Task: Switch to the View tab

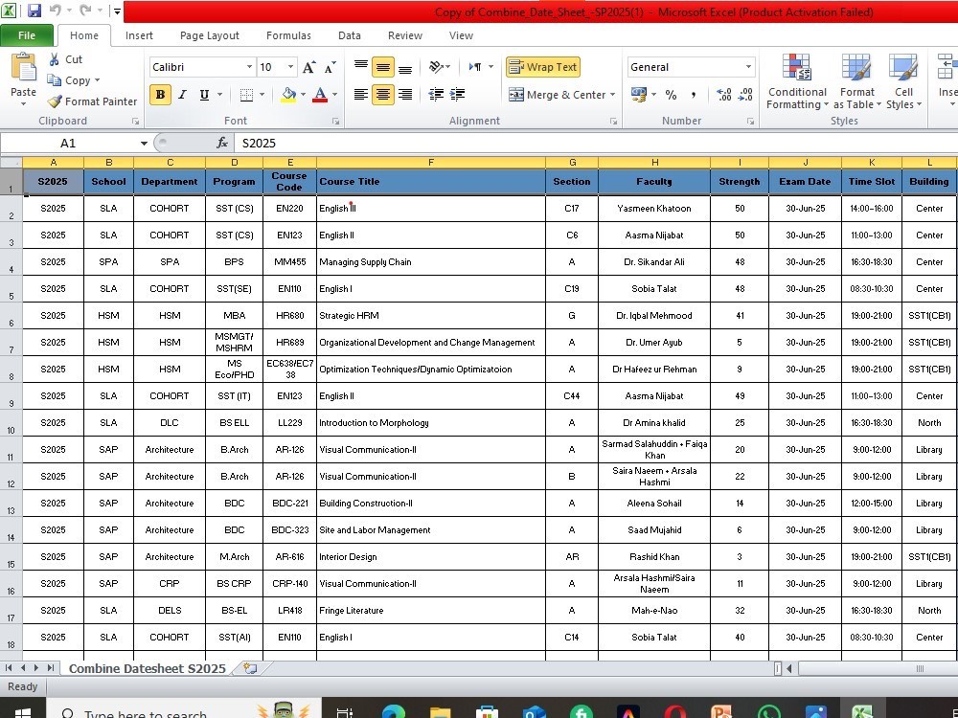Action: [x=461, y=35]
